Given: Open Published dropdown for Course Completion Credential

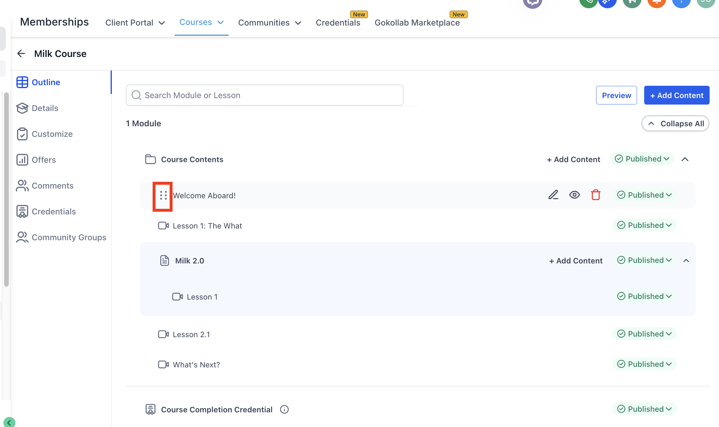Looking at the screenshot, I should [644, 409].
